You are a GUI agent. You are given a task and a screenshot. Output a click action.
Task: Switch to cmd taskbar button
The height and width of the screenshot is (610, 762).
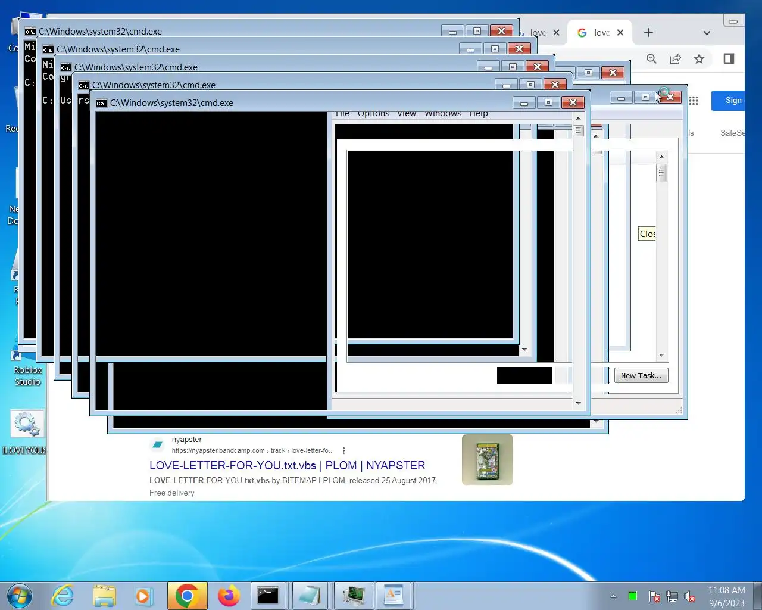[x=268, y=596]
